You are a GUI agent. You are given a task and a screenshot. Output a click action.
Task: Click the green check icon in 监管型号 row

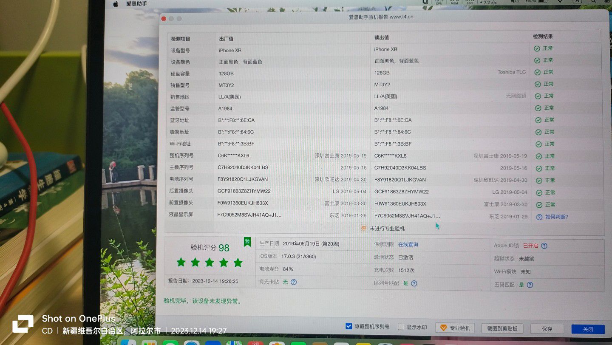538,108
